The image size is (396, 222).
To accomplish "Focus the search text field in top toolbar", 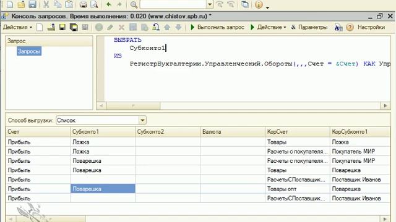I will click(173, 4).
